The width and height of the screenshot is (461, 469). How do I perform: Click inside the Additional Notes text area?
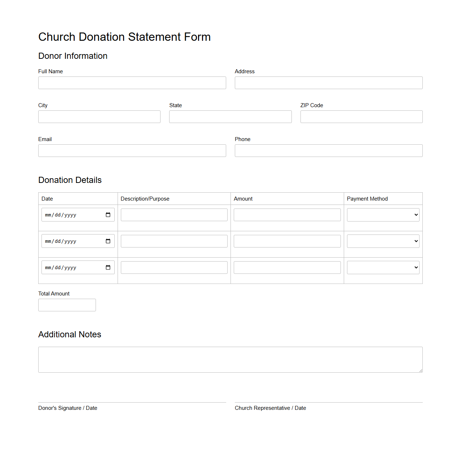point(230,359)
